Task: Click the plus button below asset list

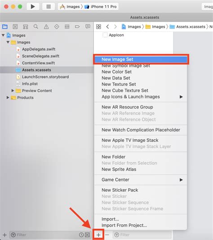Action: coord(98,235)
